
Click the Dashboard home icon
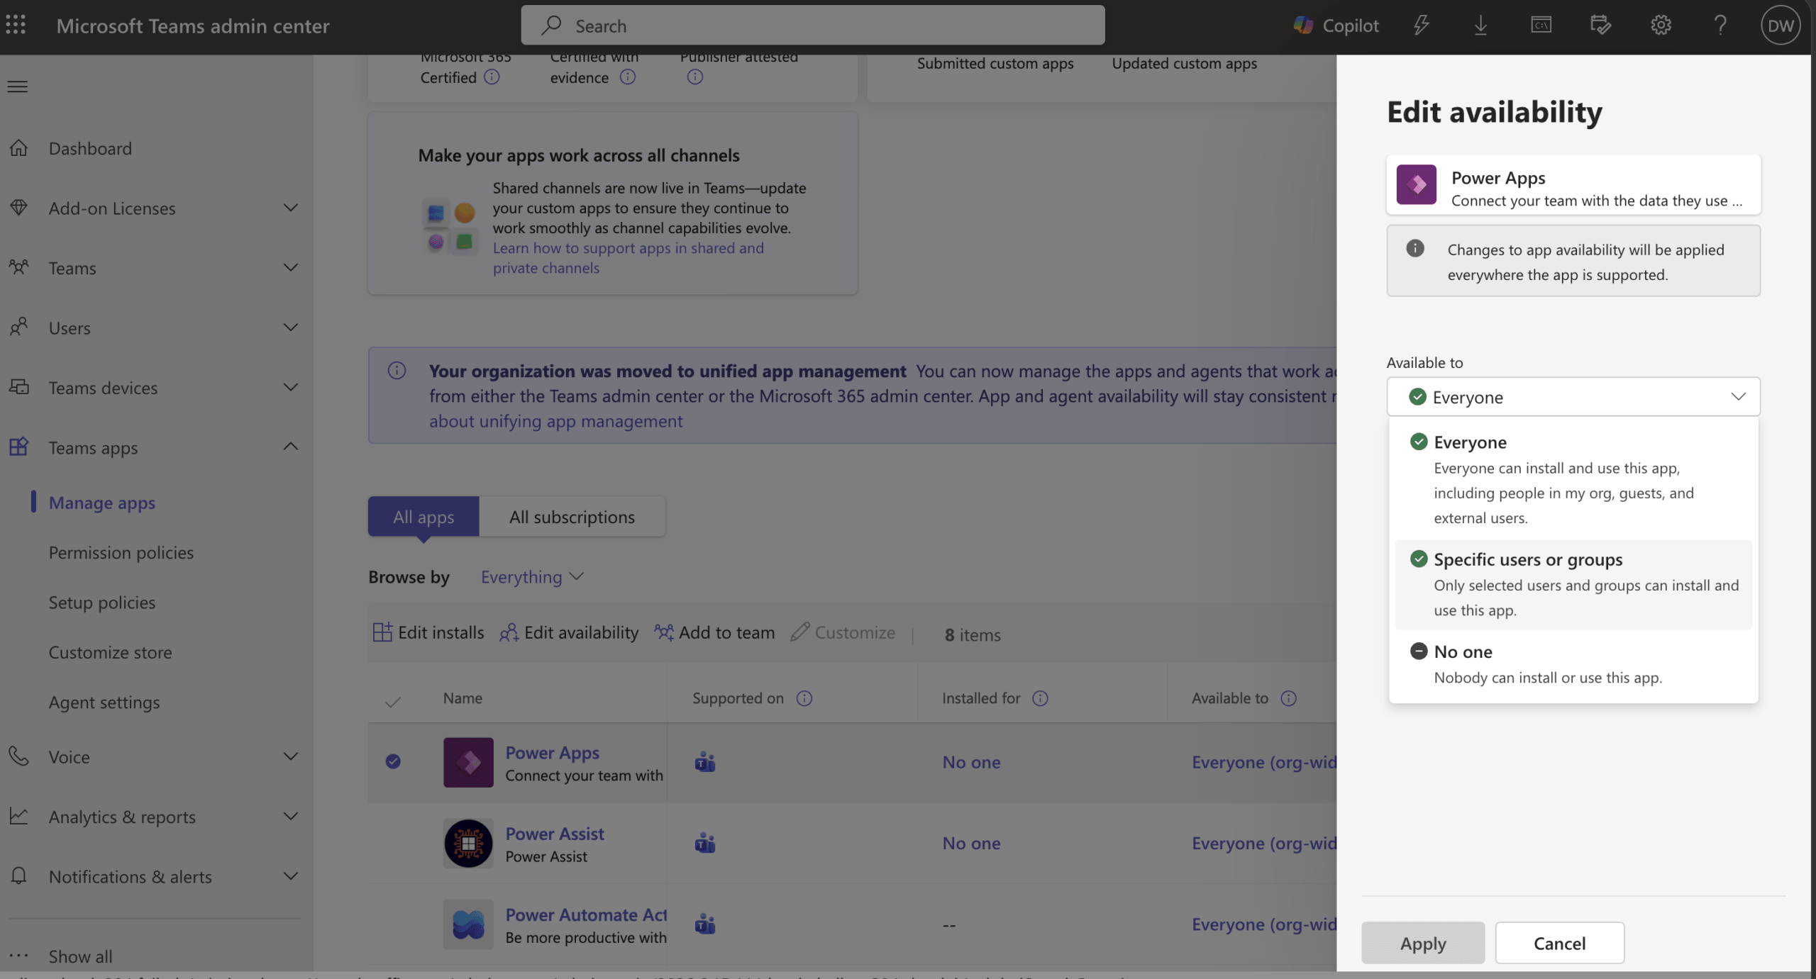[x=19, y=147]
